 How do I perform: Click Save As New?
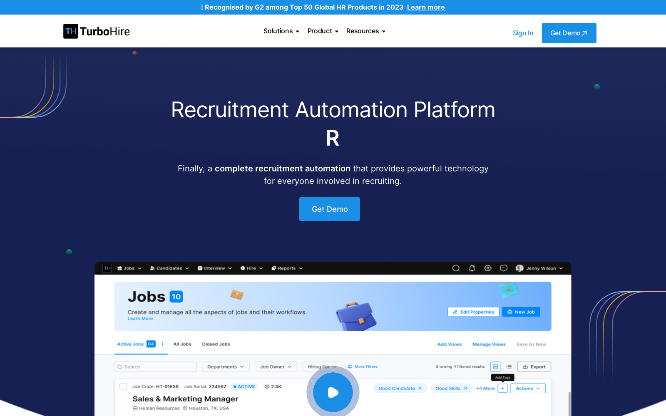point(531,344)
